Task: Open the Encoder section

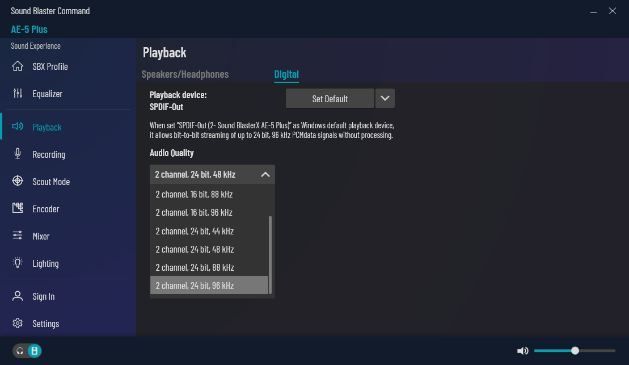Action: 46,209
